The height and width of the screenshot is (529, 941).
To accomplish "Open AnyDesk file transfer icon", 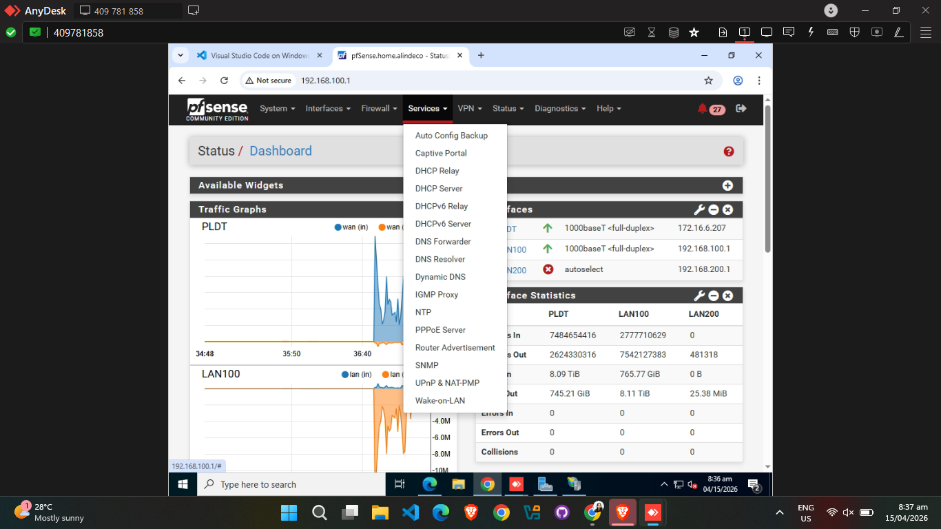I will pos(723,32).
